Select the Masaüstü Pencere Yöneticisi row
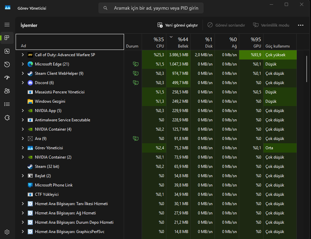 pos(156,92)
